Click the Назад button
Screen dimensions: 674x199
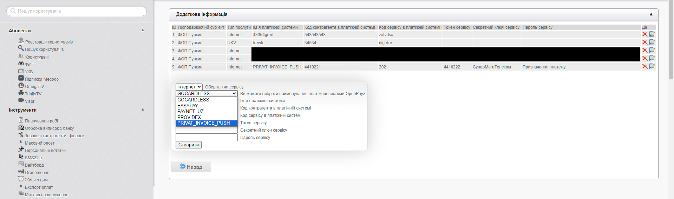[191, 167]
